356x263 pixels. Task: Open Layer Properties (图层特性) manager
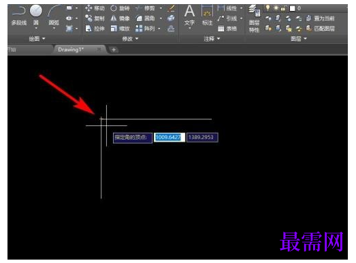pyautogui.click(x=255, y=19)
